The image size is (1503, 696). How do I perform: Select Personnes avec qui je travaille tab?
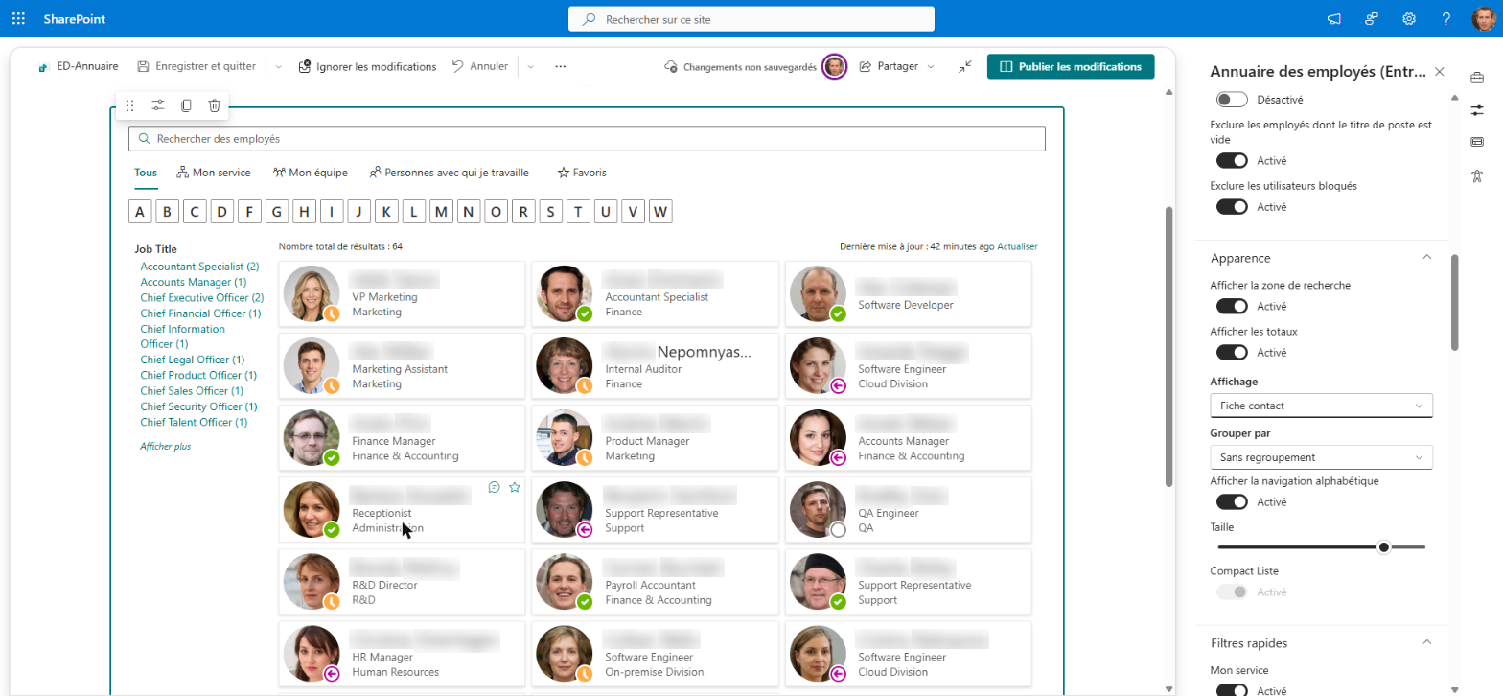coord(450,173)
